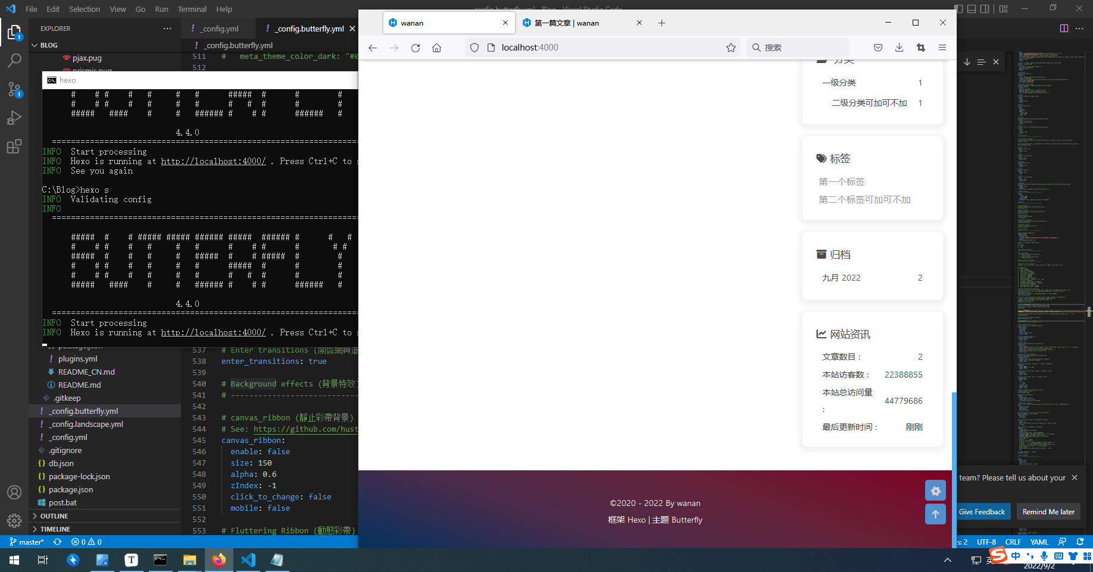Open the 第二个标签可加可不加 tag link
Screen dimensions: 1093x572
tap(864, 200)
